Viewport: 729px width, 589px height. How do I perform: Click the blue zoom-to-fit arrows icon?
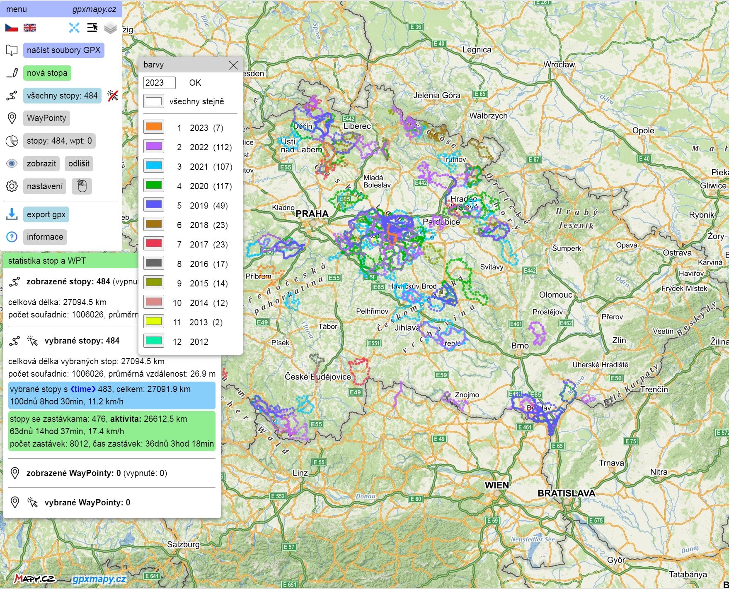[x=74, y=28]
